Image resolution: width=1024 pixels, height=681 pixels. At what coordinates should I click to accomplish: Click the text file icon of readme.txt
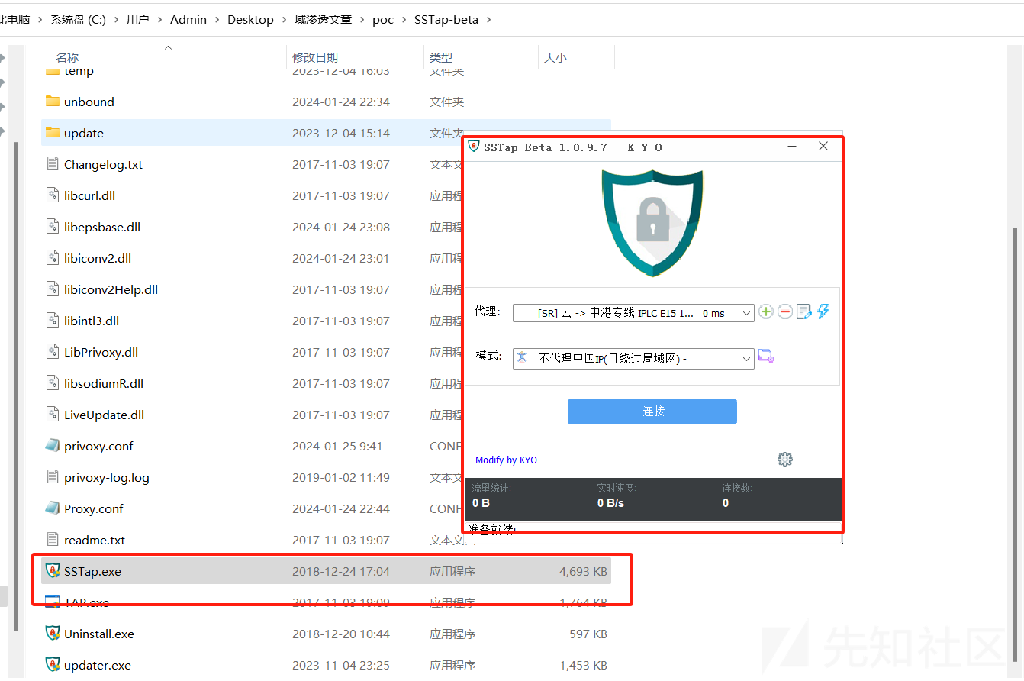coord(53,540)
